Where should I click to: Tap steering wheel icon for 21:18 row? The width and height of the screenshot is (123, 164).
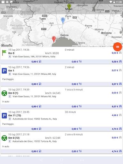4,138
